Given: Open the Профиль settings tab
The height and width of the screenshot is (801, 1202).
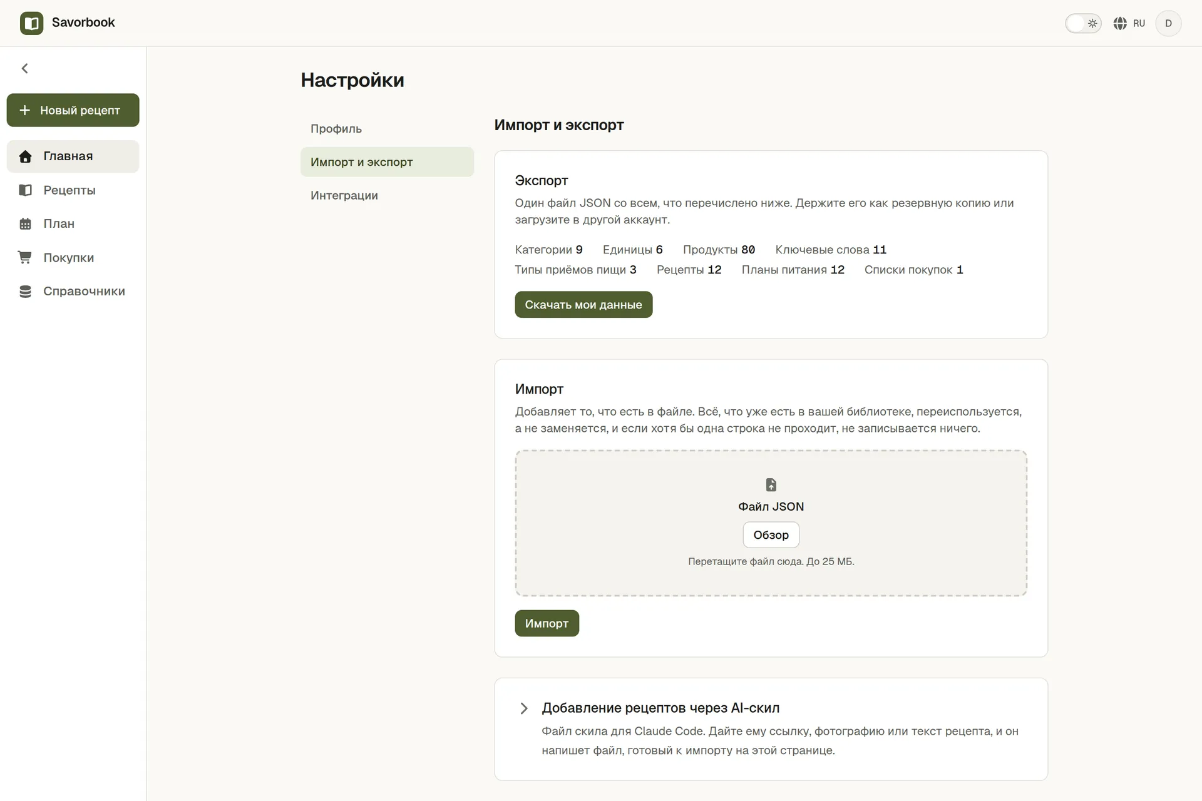Looking at the screenshot, I should pyautogui.click(x=387, y=128).
